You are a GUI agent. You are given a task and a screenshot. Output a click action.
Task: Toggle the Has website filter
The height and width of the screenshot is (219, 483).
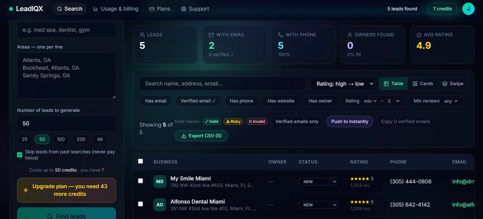tap(281, 101)
